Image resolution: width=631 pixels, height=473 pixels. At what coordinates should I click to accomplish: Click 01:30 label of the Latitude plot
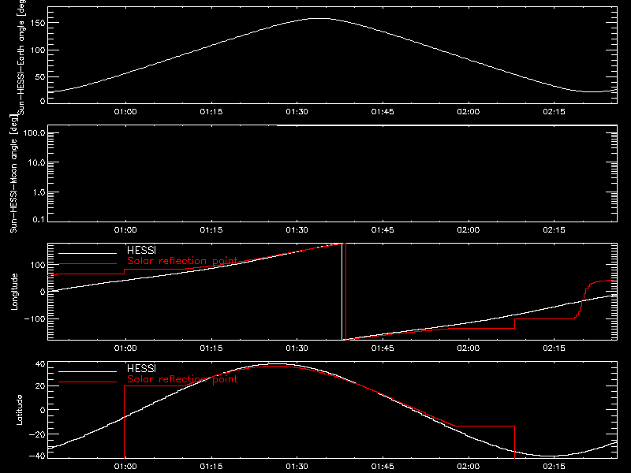pos(297,467)
